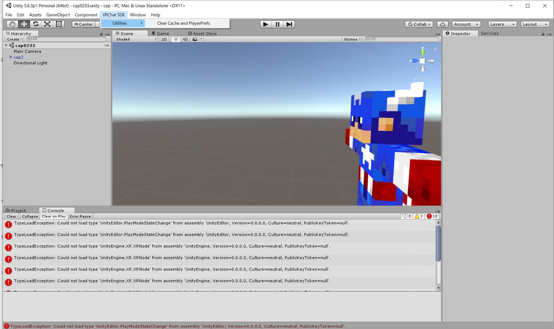Open the Layout dropdown
554x329 pixels.
click(x=535, y=24)
